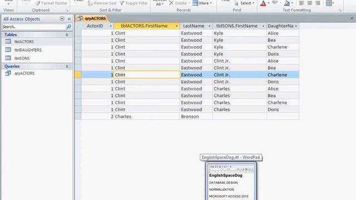Open the Clipboard dialog launcher

pos(67,11)
